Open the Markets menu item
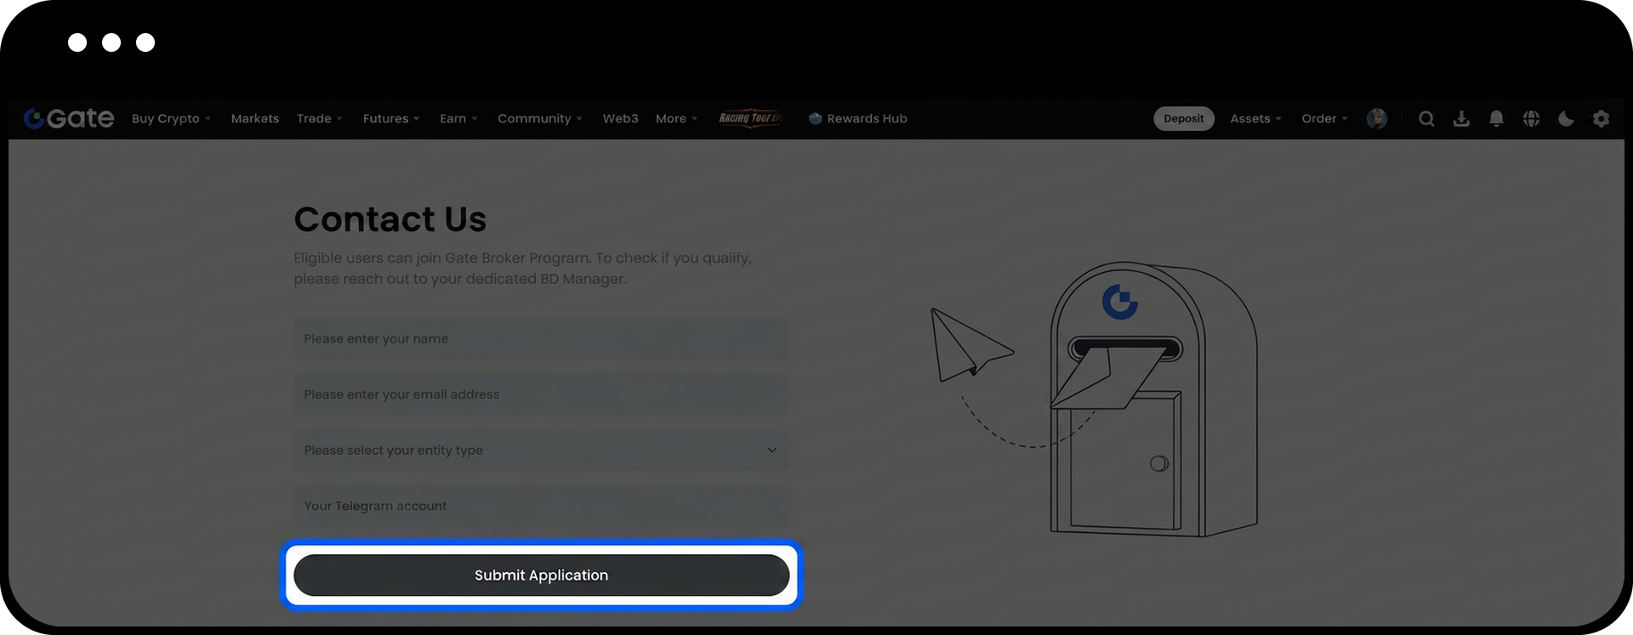 (x=255, y=119)
